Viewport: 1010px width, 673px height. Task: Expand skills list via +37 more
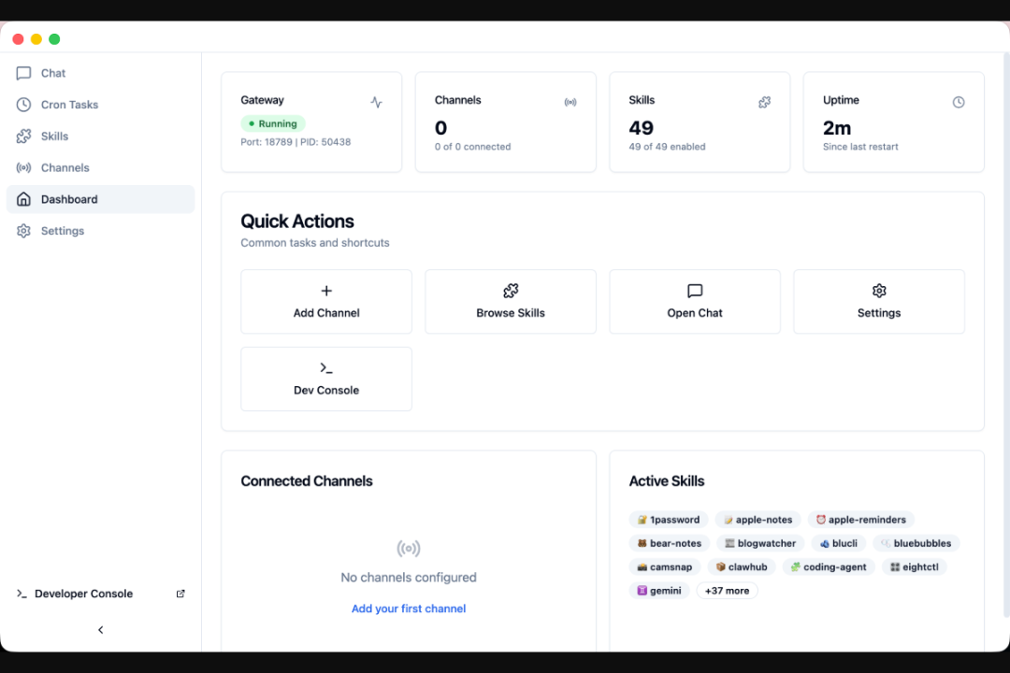click(x=727, y=591)
